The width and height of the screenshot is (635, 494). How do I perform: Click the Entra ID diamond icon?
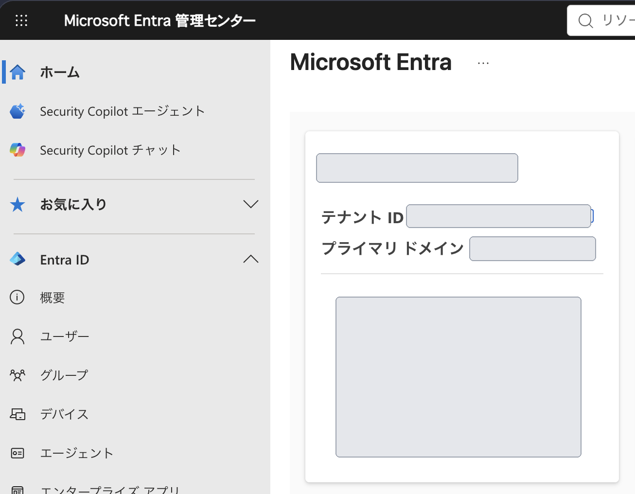pos(18,259)
